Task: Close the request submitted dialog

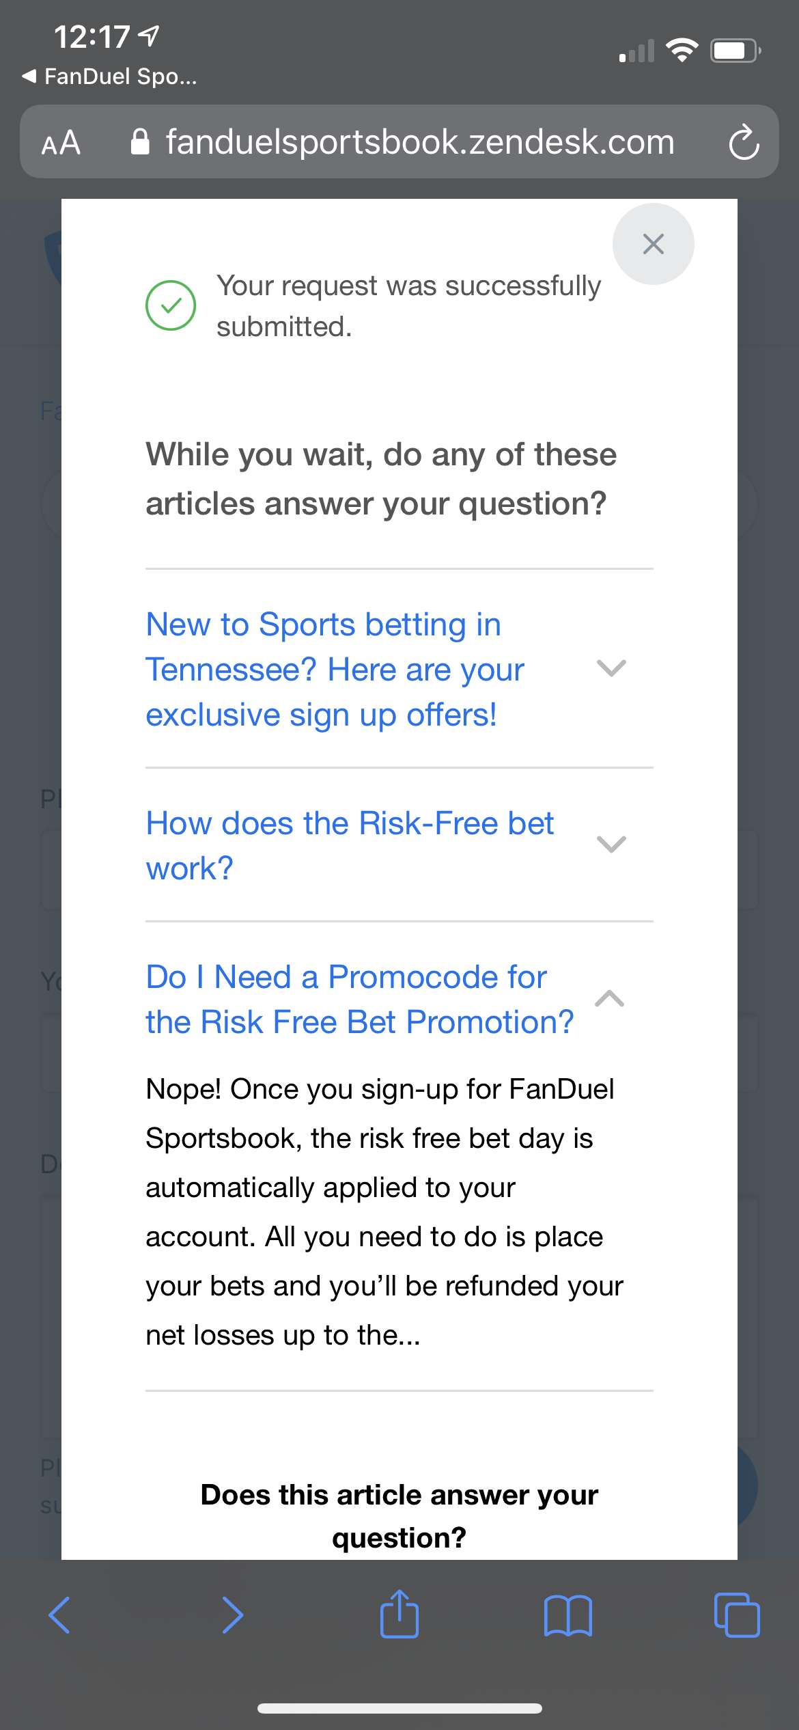Action: [653, 244]
